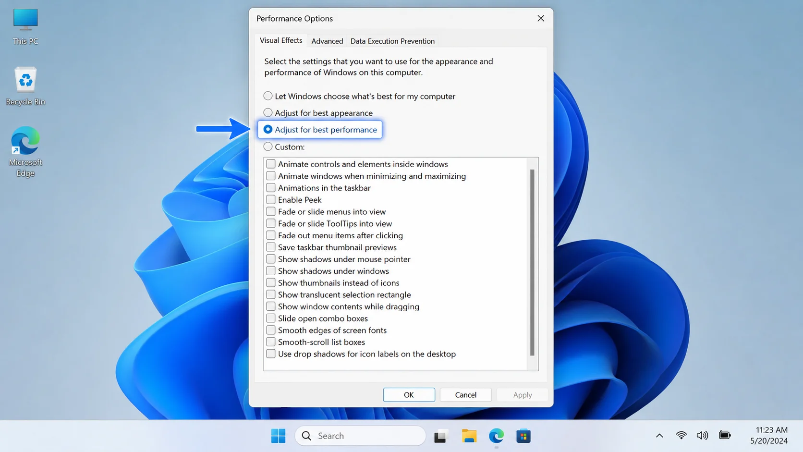Screen dimensions: 803x452
Task: Open the Wi-Fi network tray icon
Action: click(x=681, y=436)
